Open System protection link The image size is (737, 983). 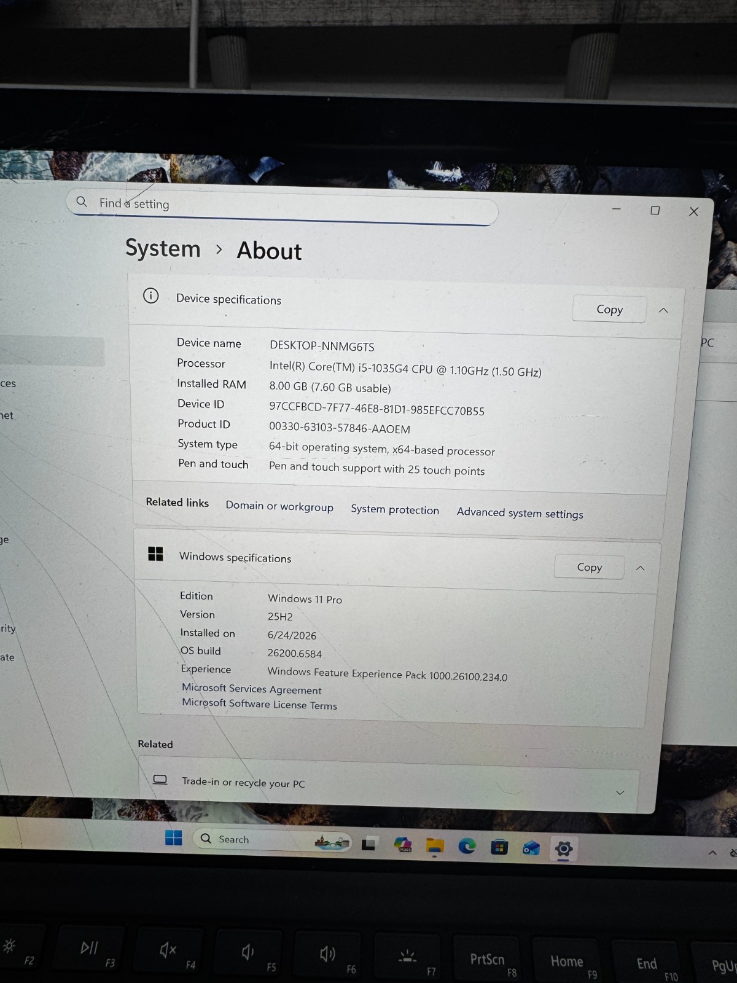(x=395, y=510)
